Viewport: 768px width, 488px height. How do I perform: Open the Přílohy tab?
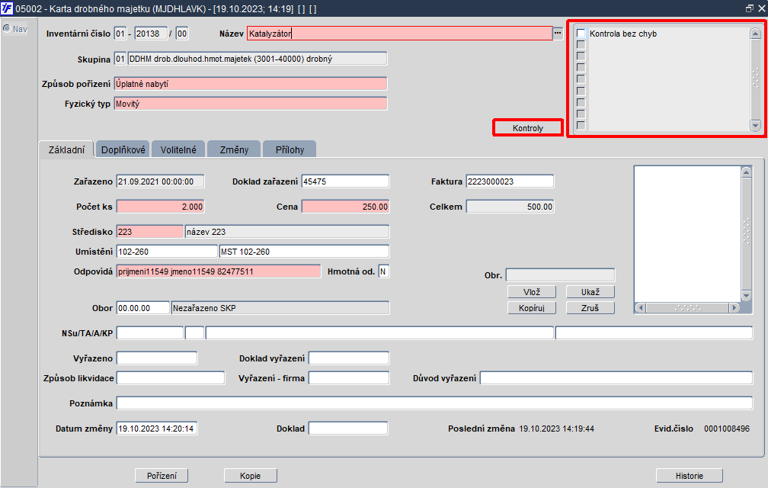290,149
